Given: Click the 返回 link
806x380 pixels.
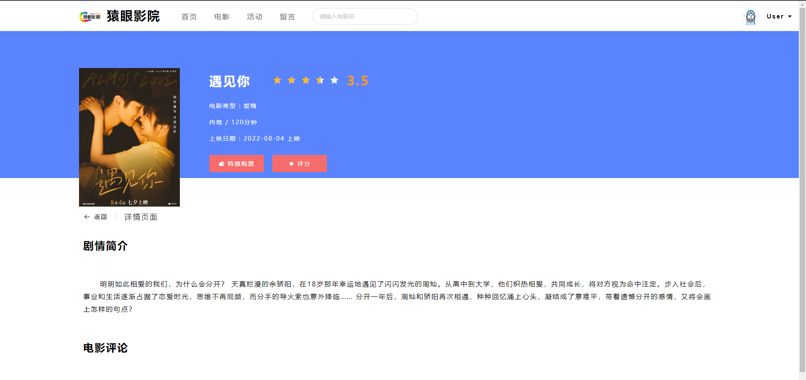Looking at the screenshot, I should coord(100,217).
